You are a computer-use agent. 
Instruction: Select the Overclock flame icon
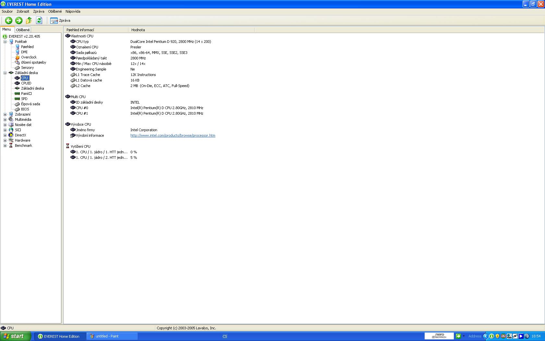(18, 57)
